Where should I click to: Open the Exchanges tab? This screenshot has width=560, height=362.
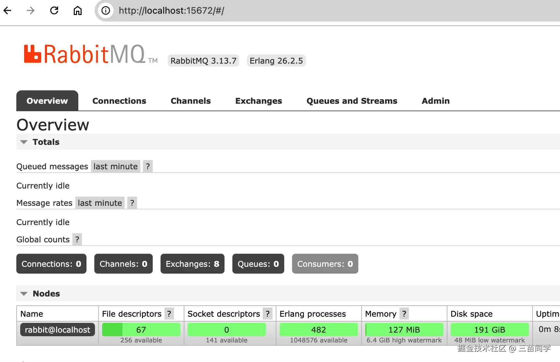click(x=259, y=101)
